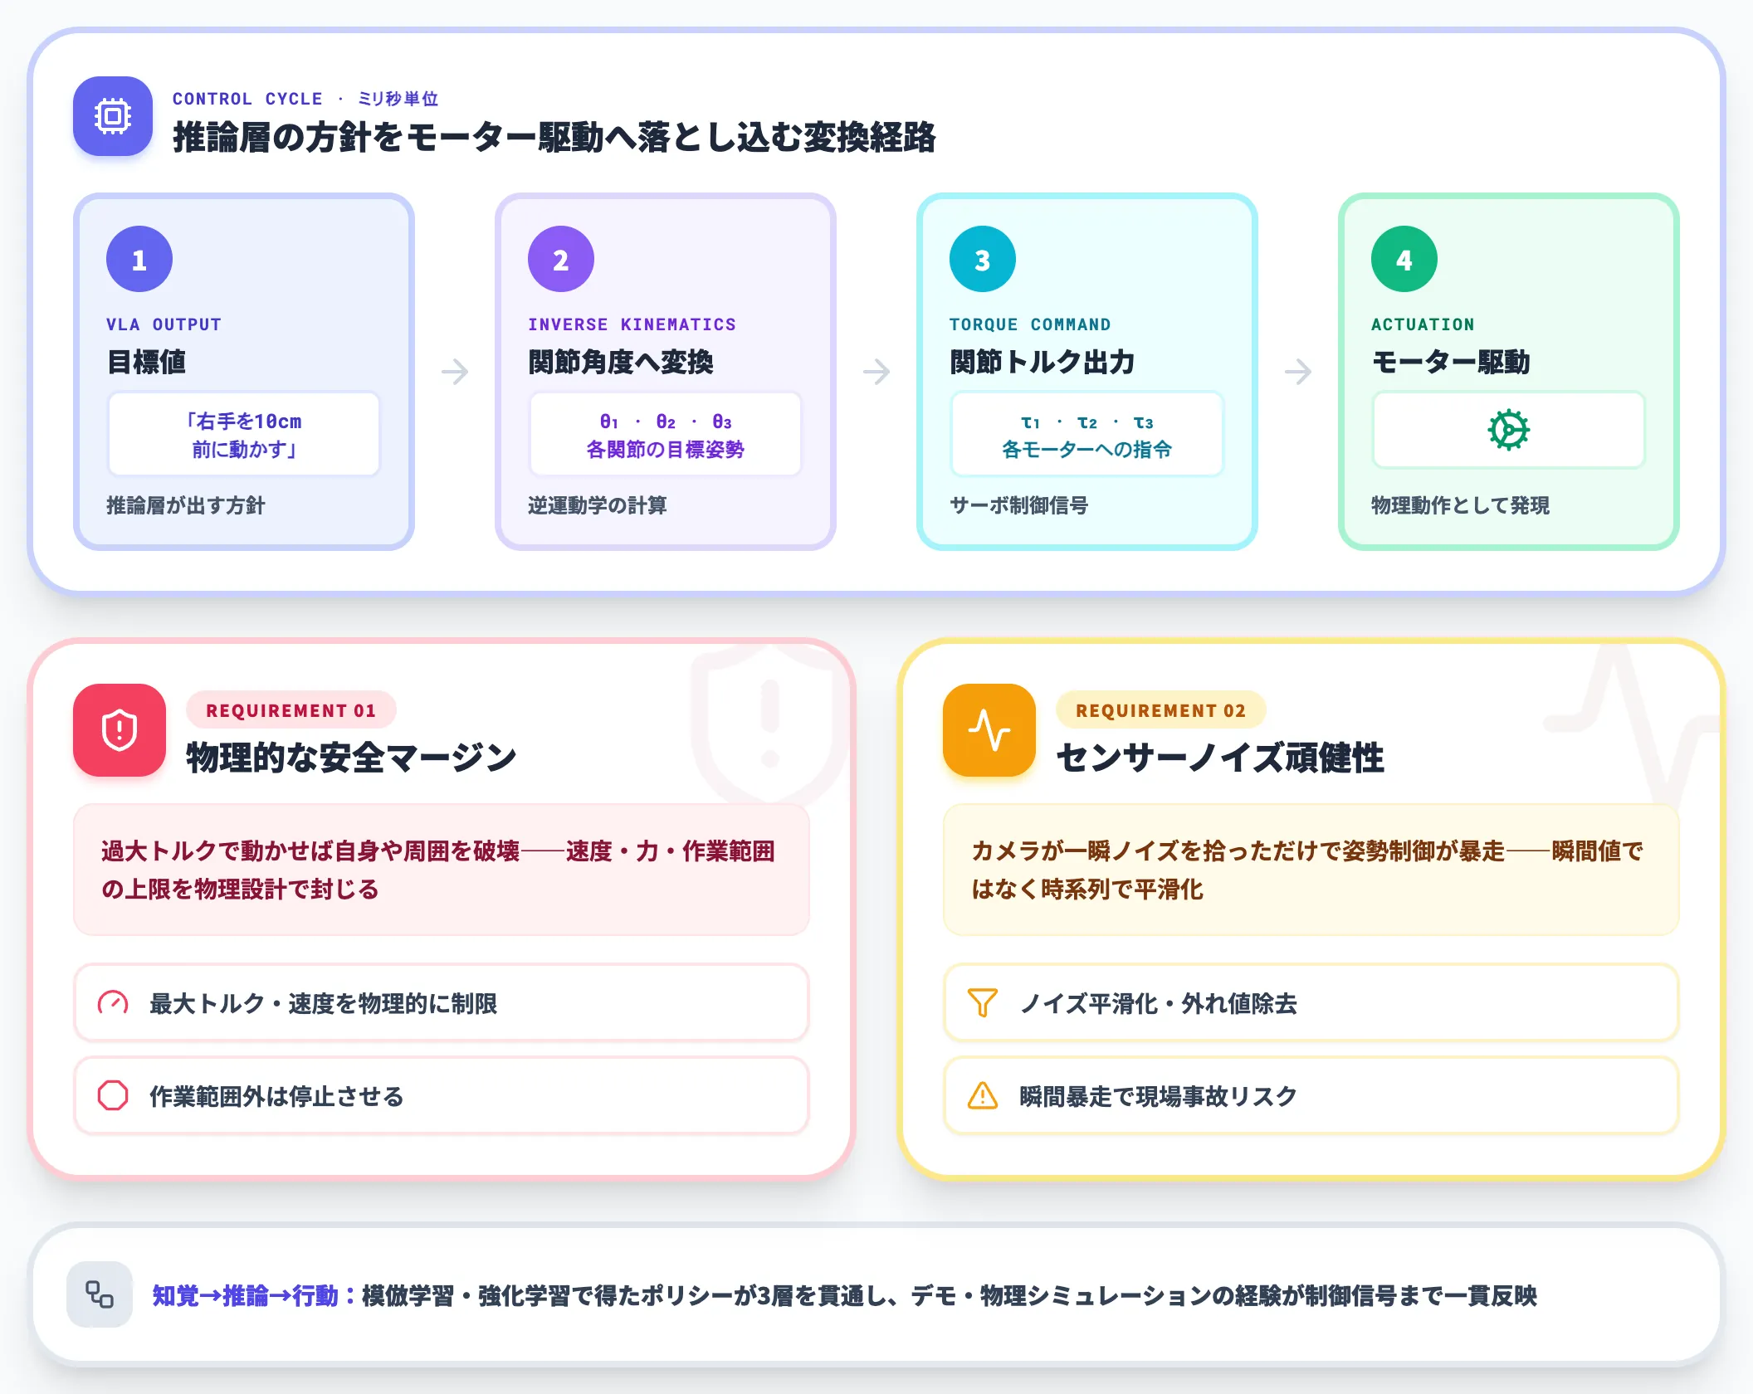Click the number 3 step circle
This screenshot has width=1753, height=1394.
[x=983, y=259]
